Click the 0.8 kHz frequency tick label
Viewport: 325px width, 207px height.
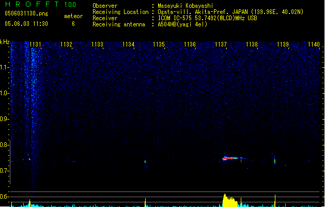pyautogui.click(x=4, y=145)
